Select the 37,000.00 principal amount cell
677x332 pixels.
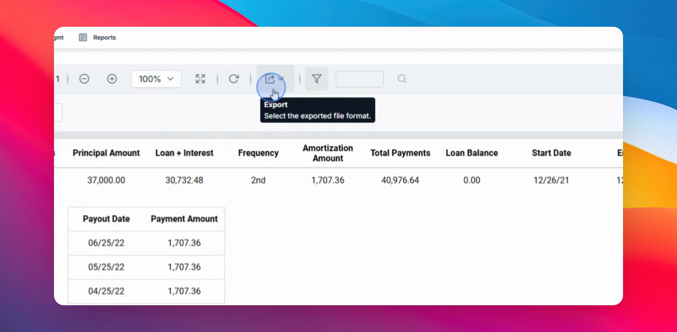click(106, 180)
